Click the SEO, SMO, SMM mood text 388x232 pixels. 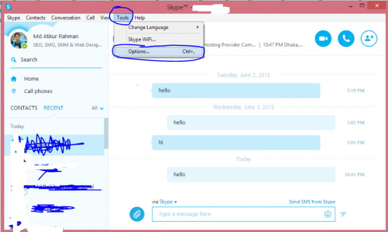pos(67,45)
